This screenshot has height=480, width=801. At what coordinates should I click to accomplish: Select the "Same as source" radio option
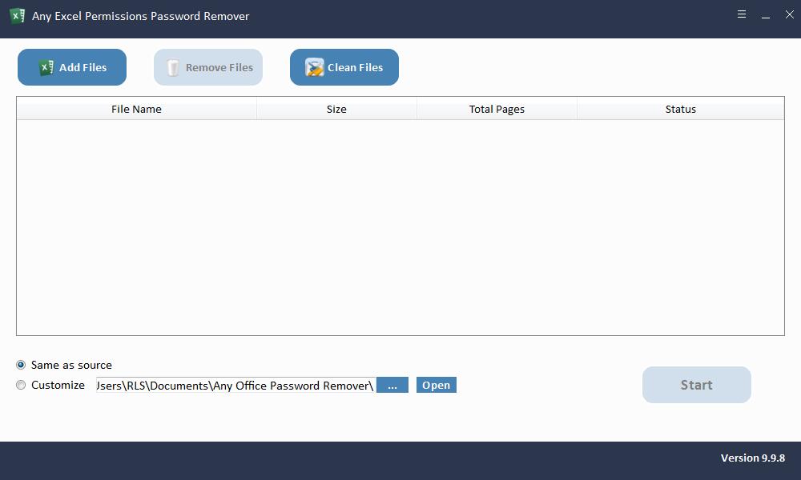pyautogui.click(x=20, y=365)
